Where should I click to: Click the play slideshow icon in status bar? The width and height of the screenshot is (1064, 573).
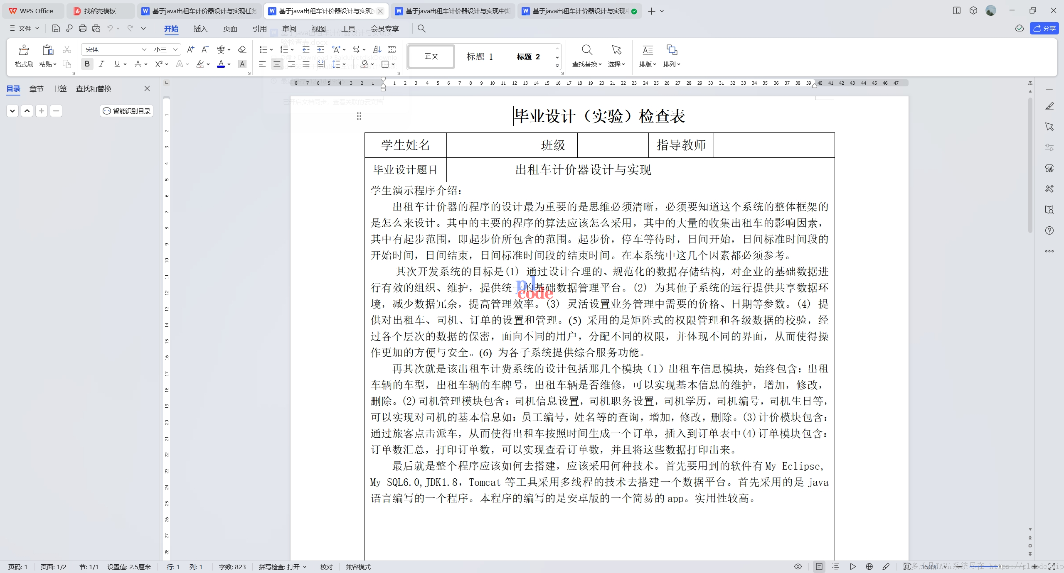[852, 566]
